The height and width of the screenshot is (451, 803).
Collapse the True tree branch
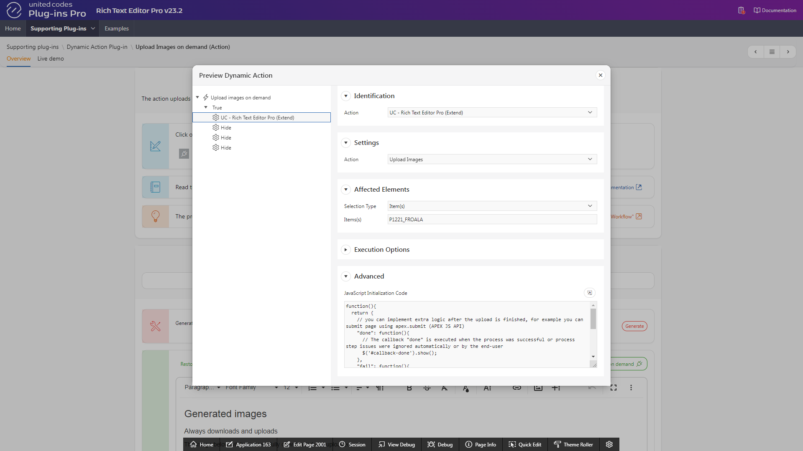(x=206, y=107)
